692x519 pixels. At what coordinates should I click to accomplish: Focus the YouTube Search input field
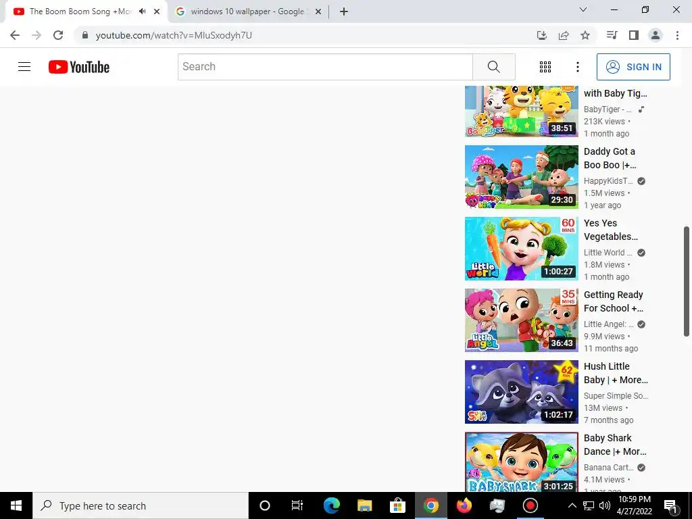pyautogui.click(x=325, y=67)
